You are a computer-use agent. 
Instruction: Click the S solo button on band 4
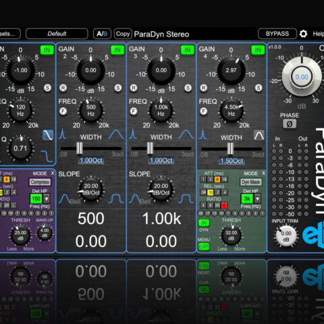(x=259, y=88)
